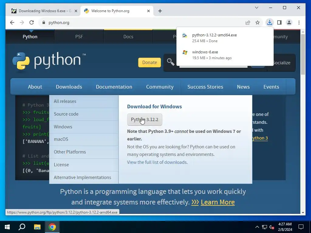Screen dimensions: 311x233
Task: Choose Other Platforms in Downloads submenu
Action: 84,152
